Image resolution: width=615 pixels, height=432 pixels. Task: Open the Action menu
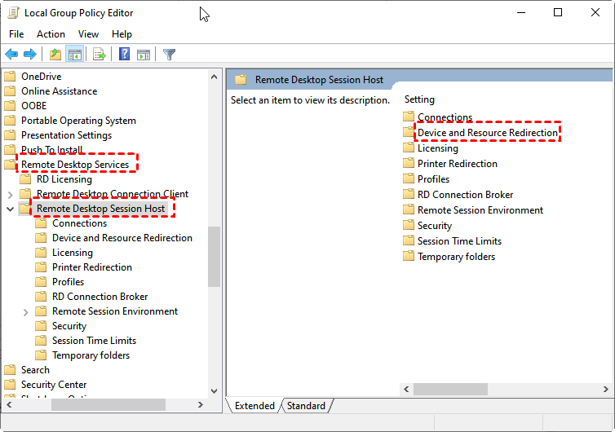[51, 34]
